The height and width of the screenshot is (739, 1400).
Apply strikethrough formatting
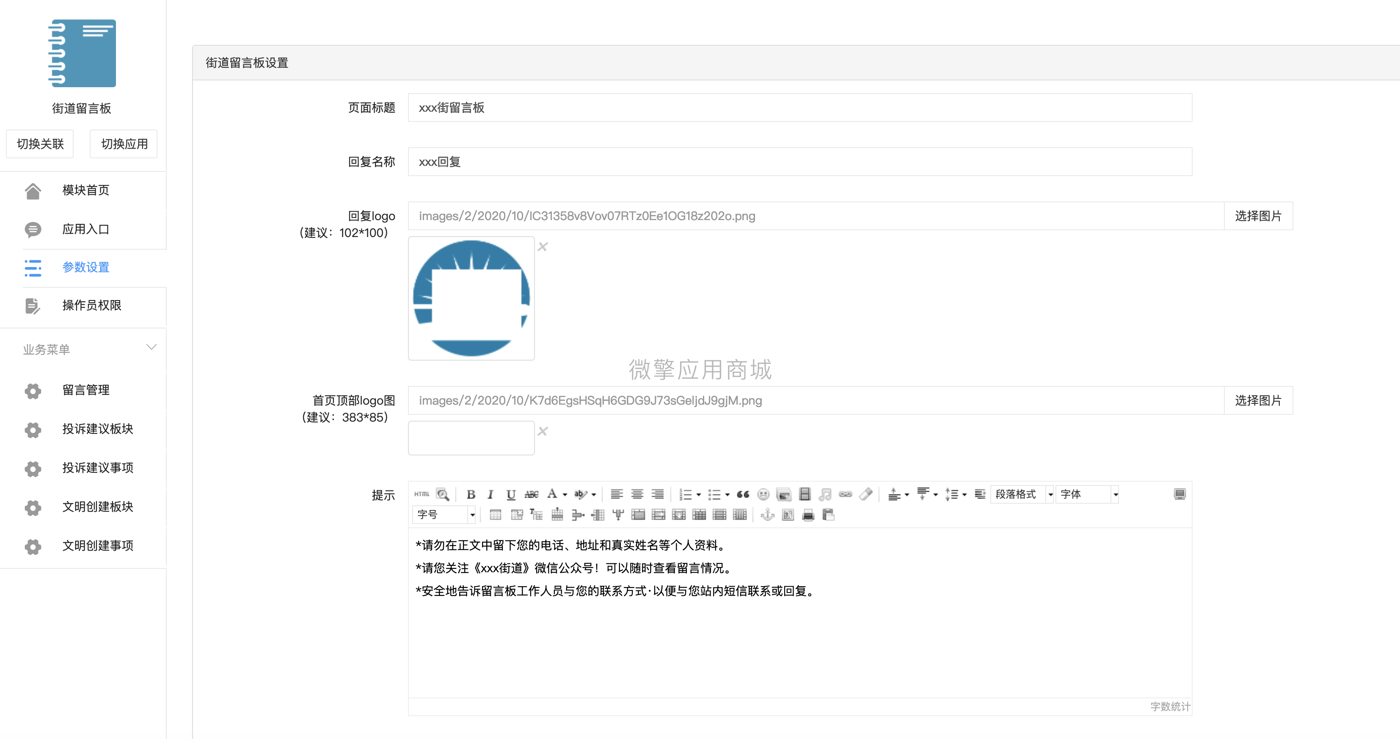(x=531, y=494)
